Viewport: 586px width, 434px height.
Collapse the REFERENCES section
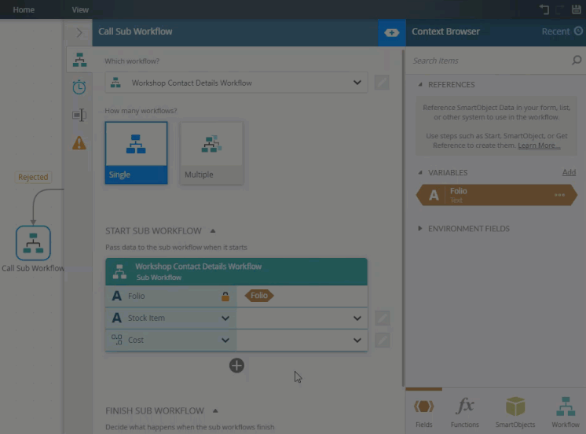(x=420, y=85)
